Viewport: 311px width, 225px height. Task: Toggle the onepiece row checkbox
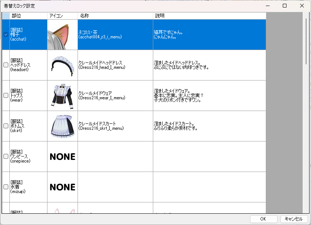[6, 157]
